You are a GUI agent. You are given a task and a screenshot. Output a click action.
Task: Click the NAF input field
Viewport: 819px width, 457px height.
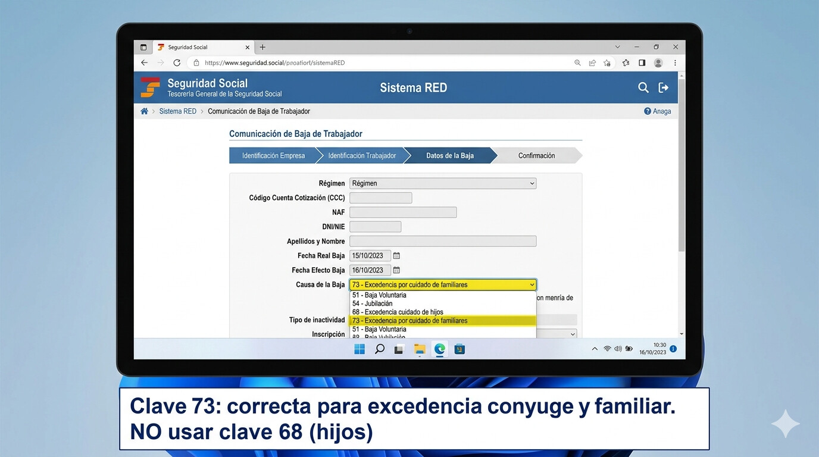click(x=403, y=212)
